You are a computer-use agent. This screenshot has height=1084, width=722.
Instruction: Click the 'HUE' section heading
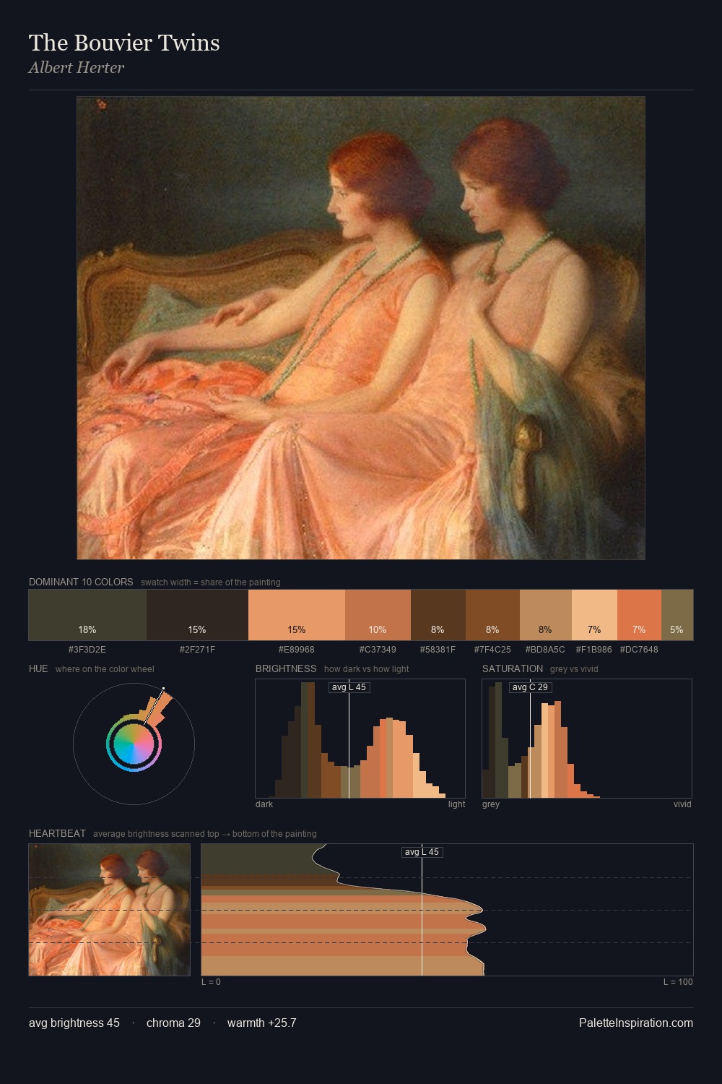(x=38, y=668)
